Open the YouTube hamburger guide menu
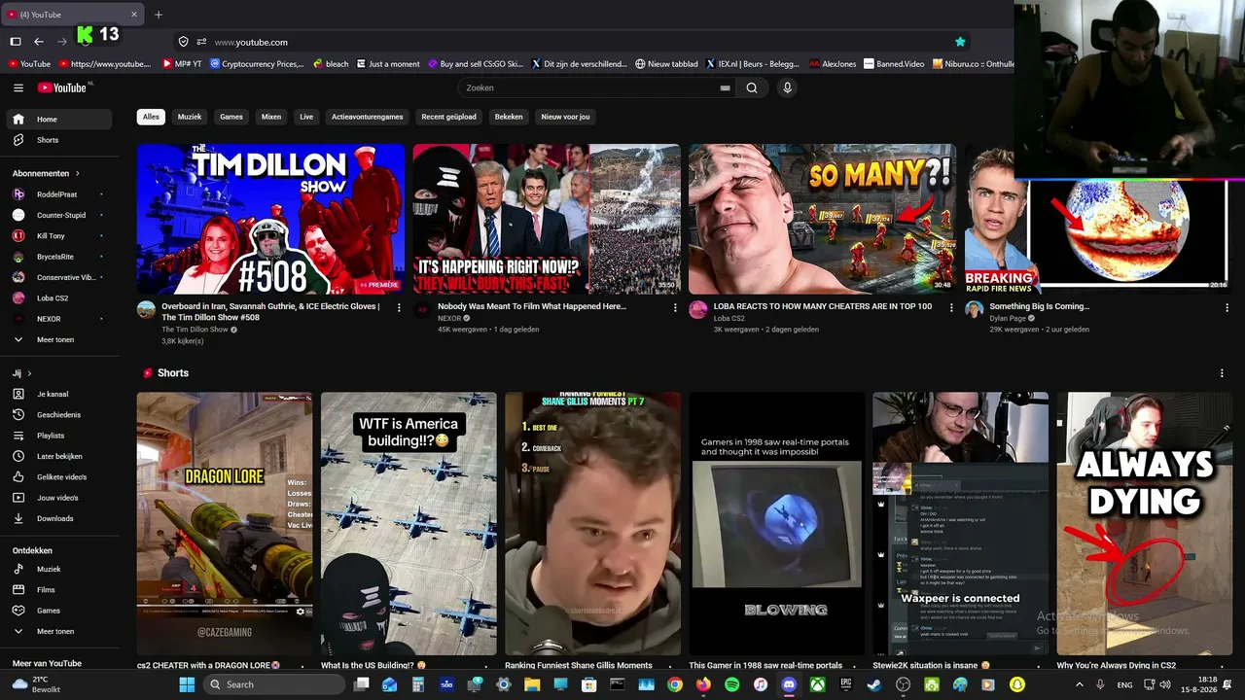Screen dimensions: 1245x700 pyautogui.click(x=18, y=87)
